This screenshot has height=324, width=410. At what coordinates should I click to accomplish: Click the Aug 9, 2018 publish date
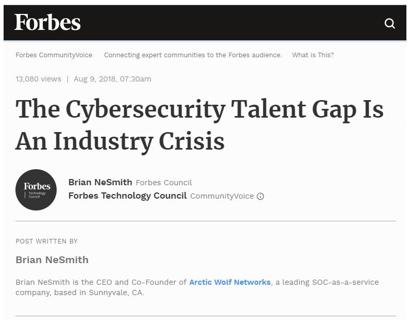[x=112, y=79]
